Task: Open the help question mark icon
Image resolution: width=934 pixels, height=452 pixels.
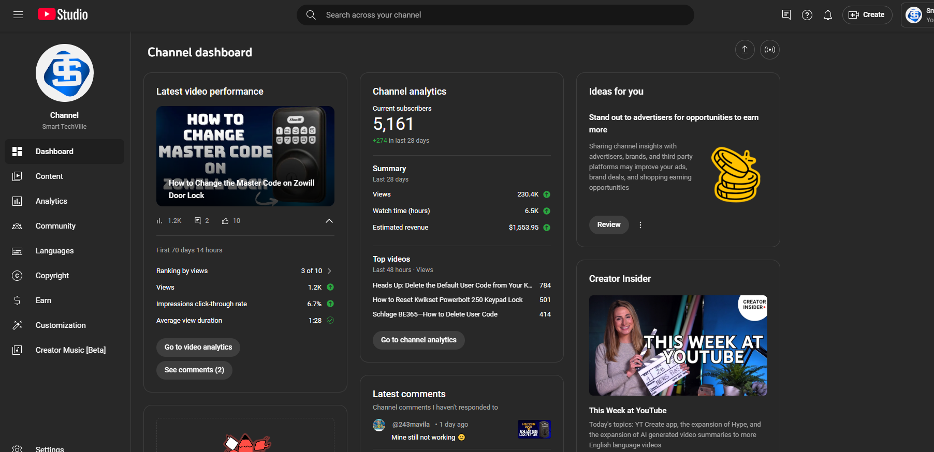Action: (x=807, y=15)
